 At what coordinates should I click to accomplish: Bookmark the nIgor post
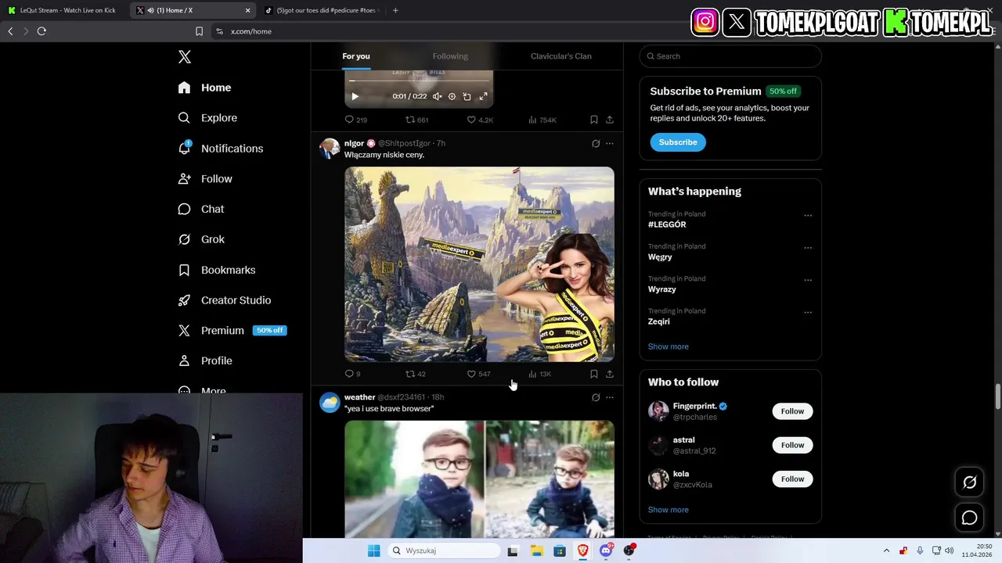(593, 374)
